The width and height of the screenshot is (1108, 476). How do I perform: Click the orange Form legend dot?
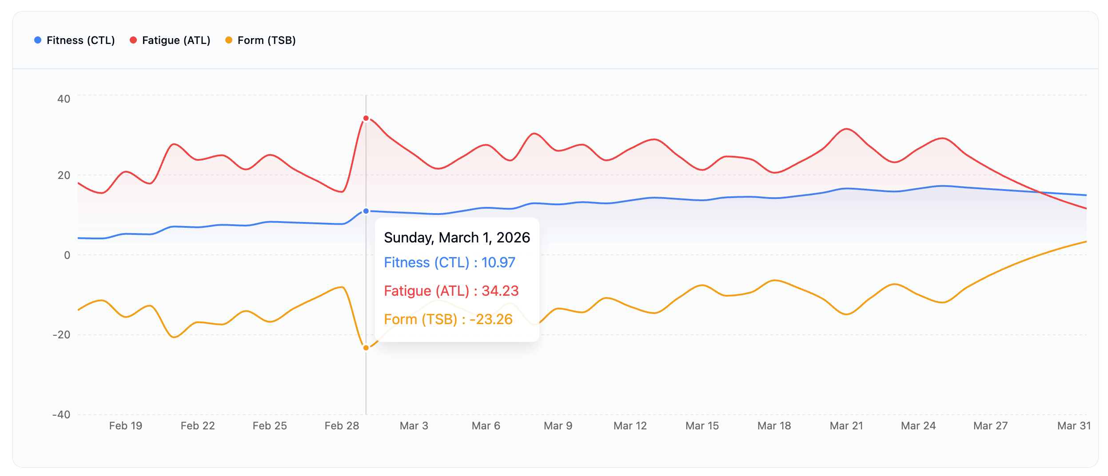pyautogui.click(x=229, y=40)
